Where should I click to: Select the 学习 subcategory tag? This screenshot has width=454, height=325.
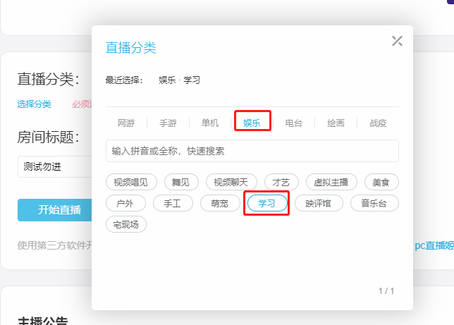(x=267, y=203)
